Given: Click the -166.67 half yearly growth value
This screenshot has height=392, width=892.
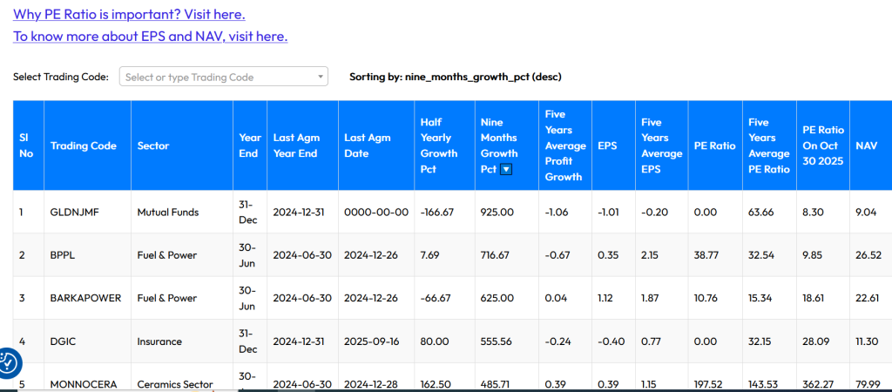Looking at the screenshot, I should (437, 213).
